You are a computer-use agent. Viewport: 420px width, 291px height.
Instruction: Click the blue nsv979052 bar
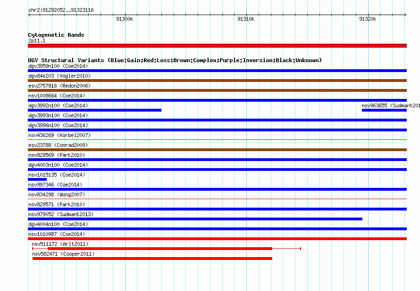195,219
